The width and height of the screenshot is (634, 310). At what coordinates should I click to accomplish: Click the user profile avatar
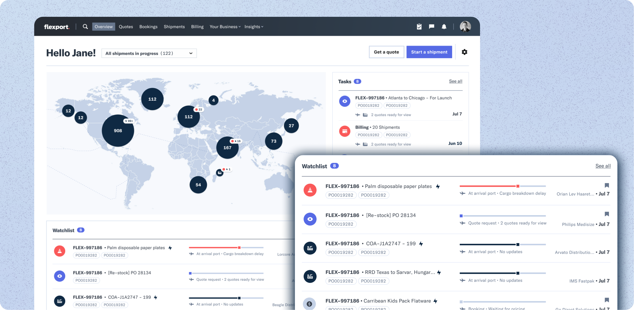pyautogui.click(x=465, y=27)
